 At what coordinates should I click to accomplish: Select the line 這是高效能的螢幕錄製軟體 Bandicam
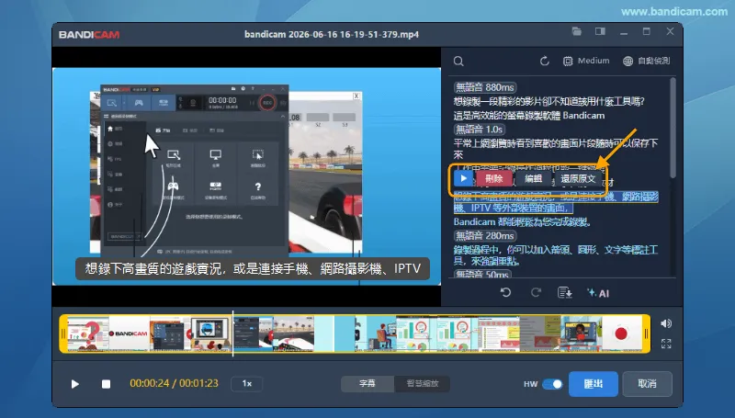(529, 115)
